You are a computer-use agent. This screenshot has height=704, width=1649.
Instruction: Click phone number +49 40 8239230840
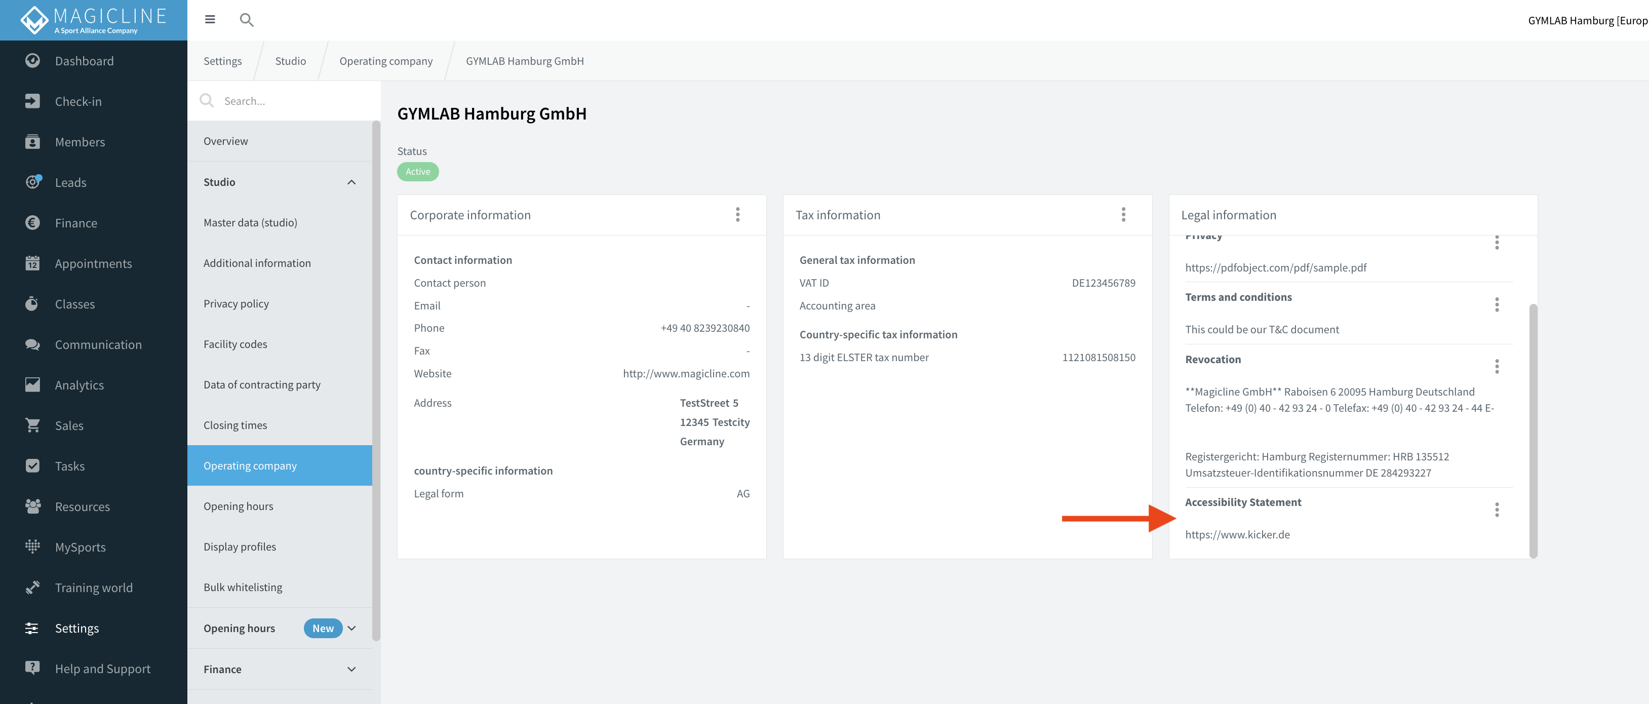705,328
